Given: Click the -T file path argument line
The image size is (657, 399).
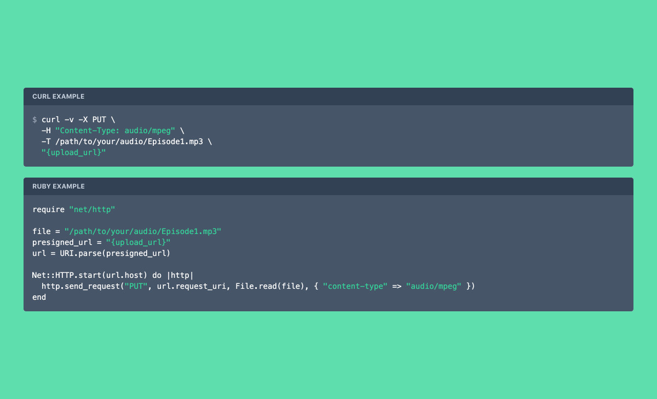Looking at the screenshot, I should coord(126,141).
